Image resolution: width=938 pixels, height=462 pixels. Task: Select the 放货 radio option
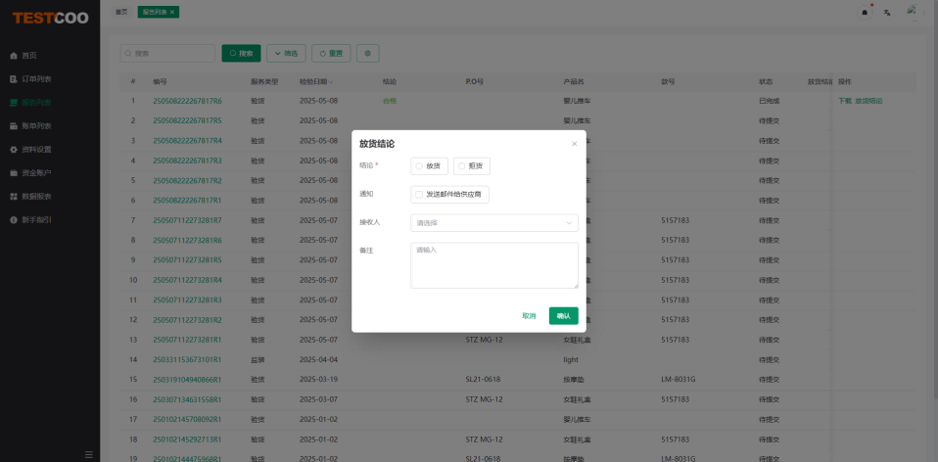point(429,166)
